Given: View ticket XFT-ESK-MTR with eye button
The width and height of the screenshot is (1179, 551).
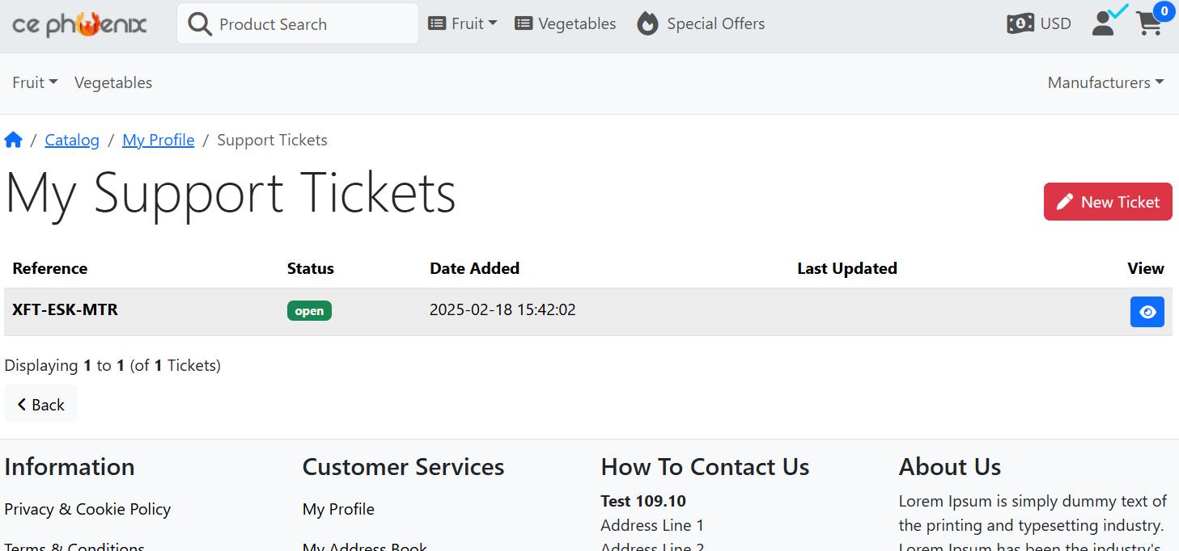Looking at the screenshot, I should coord(1147,312).
